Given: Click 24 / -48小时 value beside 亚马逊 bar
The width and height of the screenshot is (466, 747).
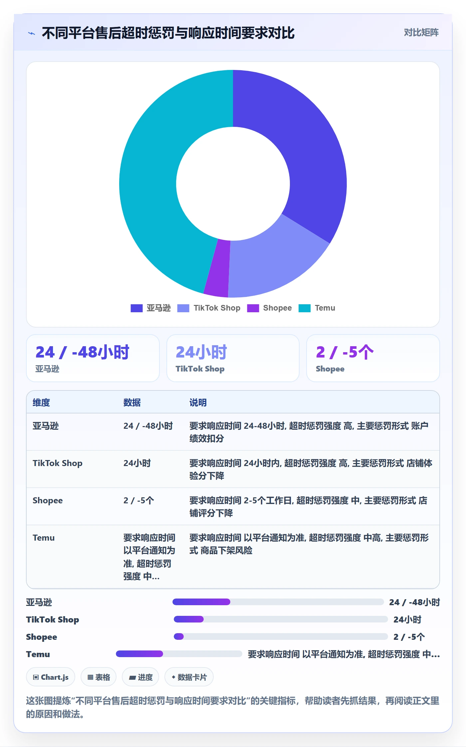Looking at the screenshot, I should pyautogui.click(x=414, y=602).
